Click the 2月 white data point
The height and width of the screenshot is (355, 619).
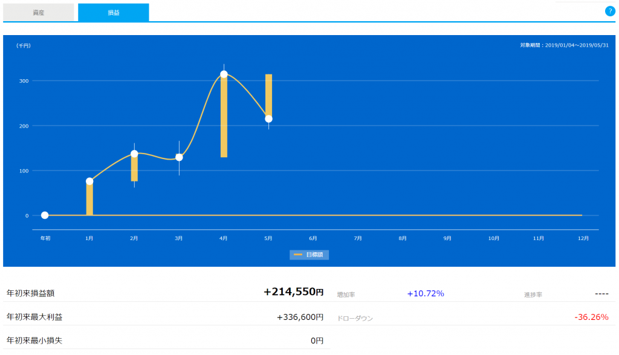click(134, 154)
